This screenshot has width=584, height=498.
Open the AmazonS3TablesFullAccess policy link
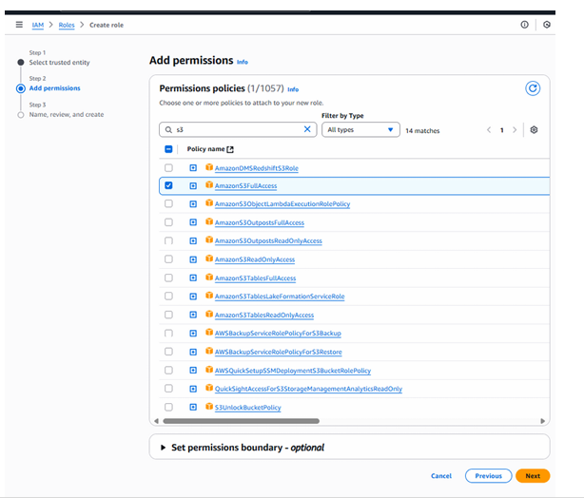click(255, 278)
